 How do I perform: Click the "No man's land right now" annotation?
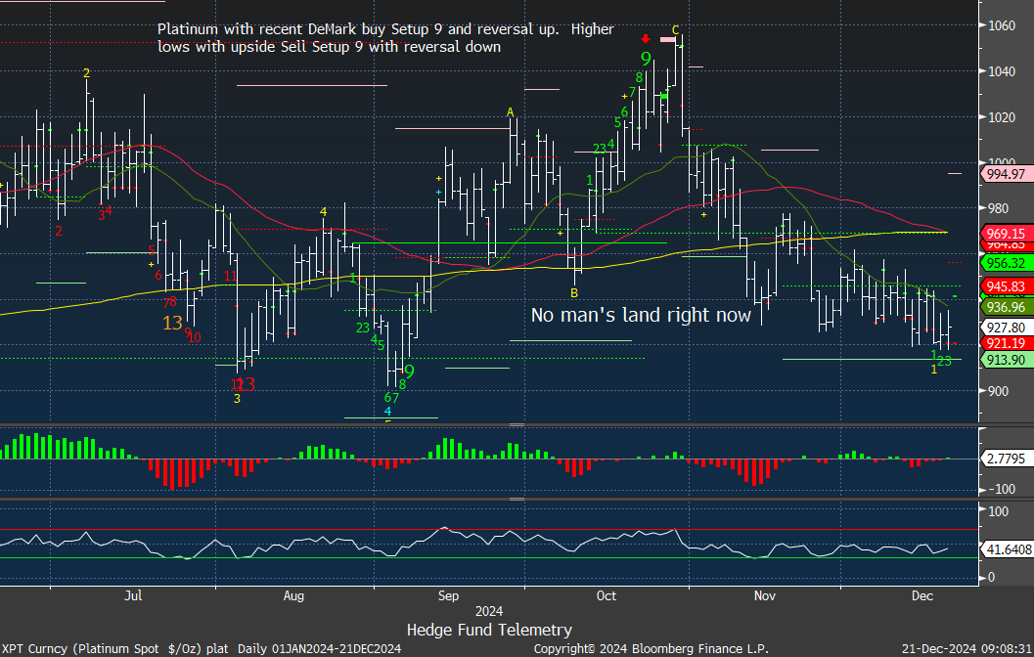click(641, 315)
